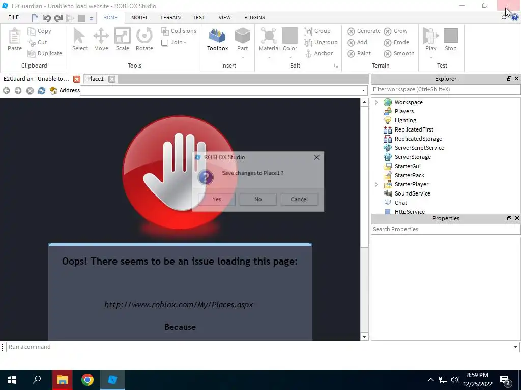This screenshot has height=390, width=521.
Task: Open the quick access customize dropdown
Action: pos(92,19)
